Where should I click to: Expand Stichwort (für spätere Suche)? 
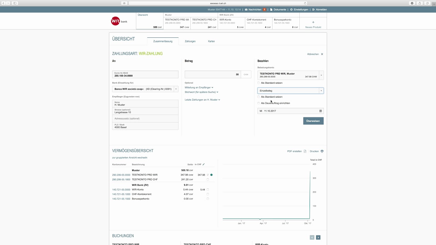pos(201,92)
